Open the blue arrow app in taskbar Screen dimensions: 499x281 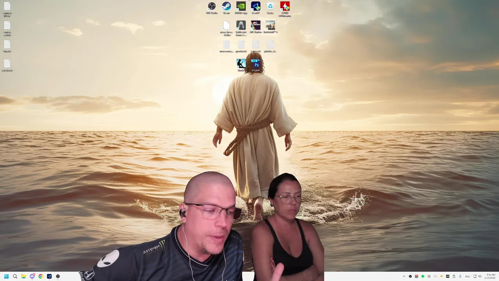pyautogui.click(x=49, y=276)
